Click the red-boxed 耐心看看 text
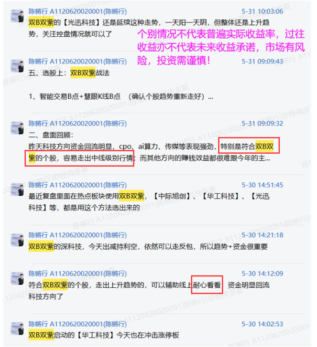317x347 pixels. click(207, 285)
